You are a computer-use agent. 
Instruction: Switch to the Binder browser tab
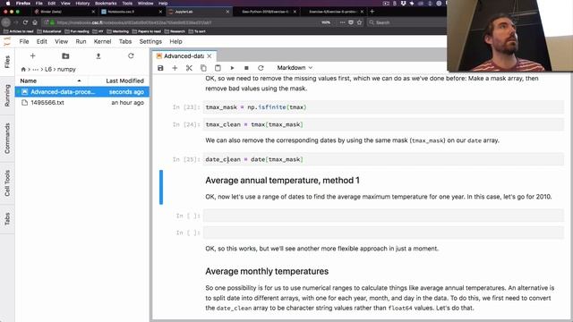64,12
